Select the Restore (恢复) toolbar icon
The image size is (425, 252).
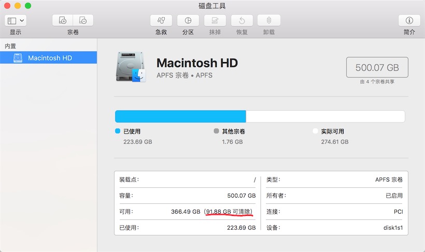pos(242,21)
